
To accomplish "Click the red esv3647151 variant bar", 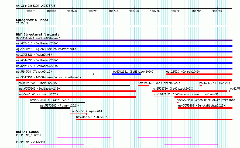I will click(x=124, y=80).
